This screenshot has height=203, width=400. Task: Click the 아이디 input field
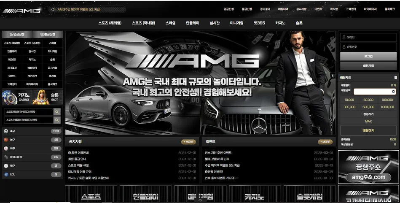368,37
